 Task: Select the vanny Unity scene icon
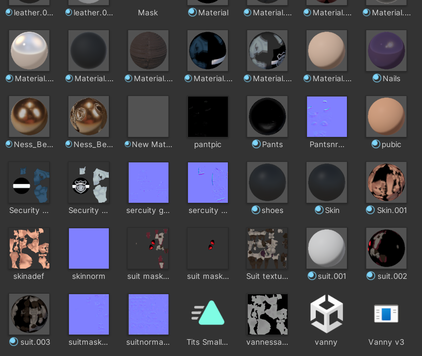327,314
